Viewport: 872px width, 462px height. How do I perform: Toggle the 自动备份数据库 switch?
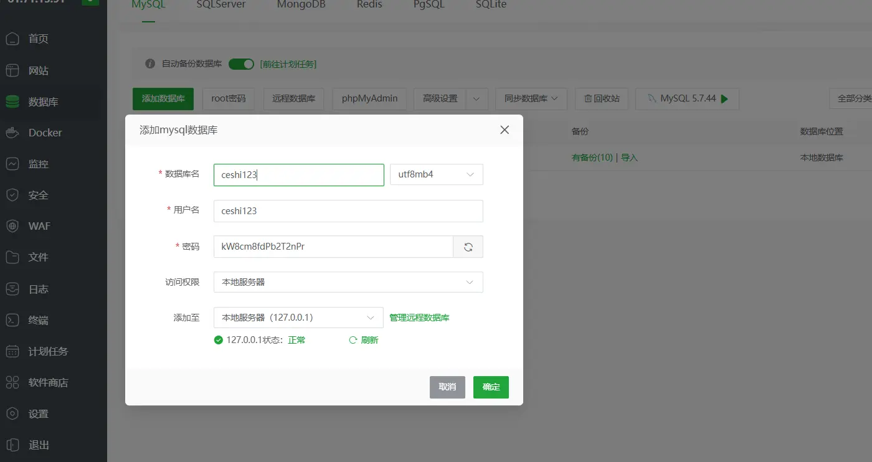[241, 64]
